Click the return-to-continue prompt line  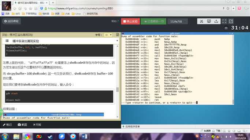pyautogui.click(x=160, y=103)
